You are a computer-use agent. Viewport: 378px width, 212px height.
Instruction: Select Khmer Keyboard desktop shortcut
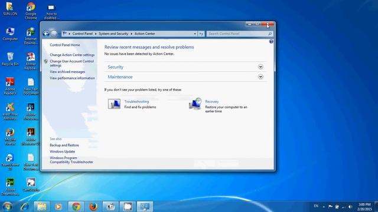(31, 61)
